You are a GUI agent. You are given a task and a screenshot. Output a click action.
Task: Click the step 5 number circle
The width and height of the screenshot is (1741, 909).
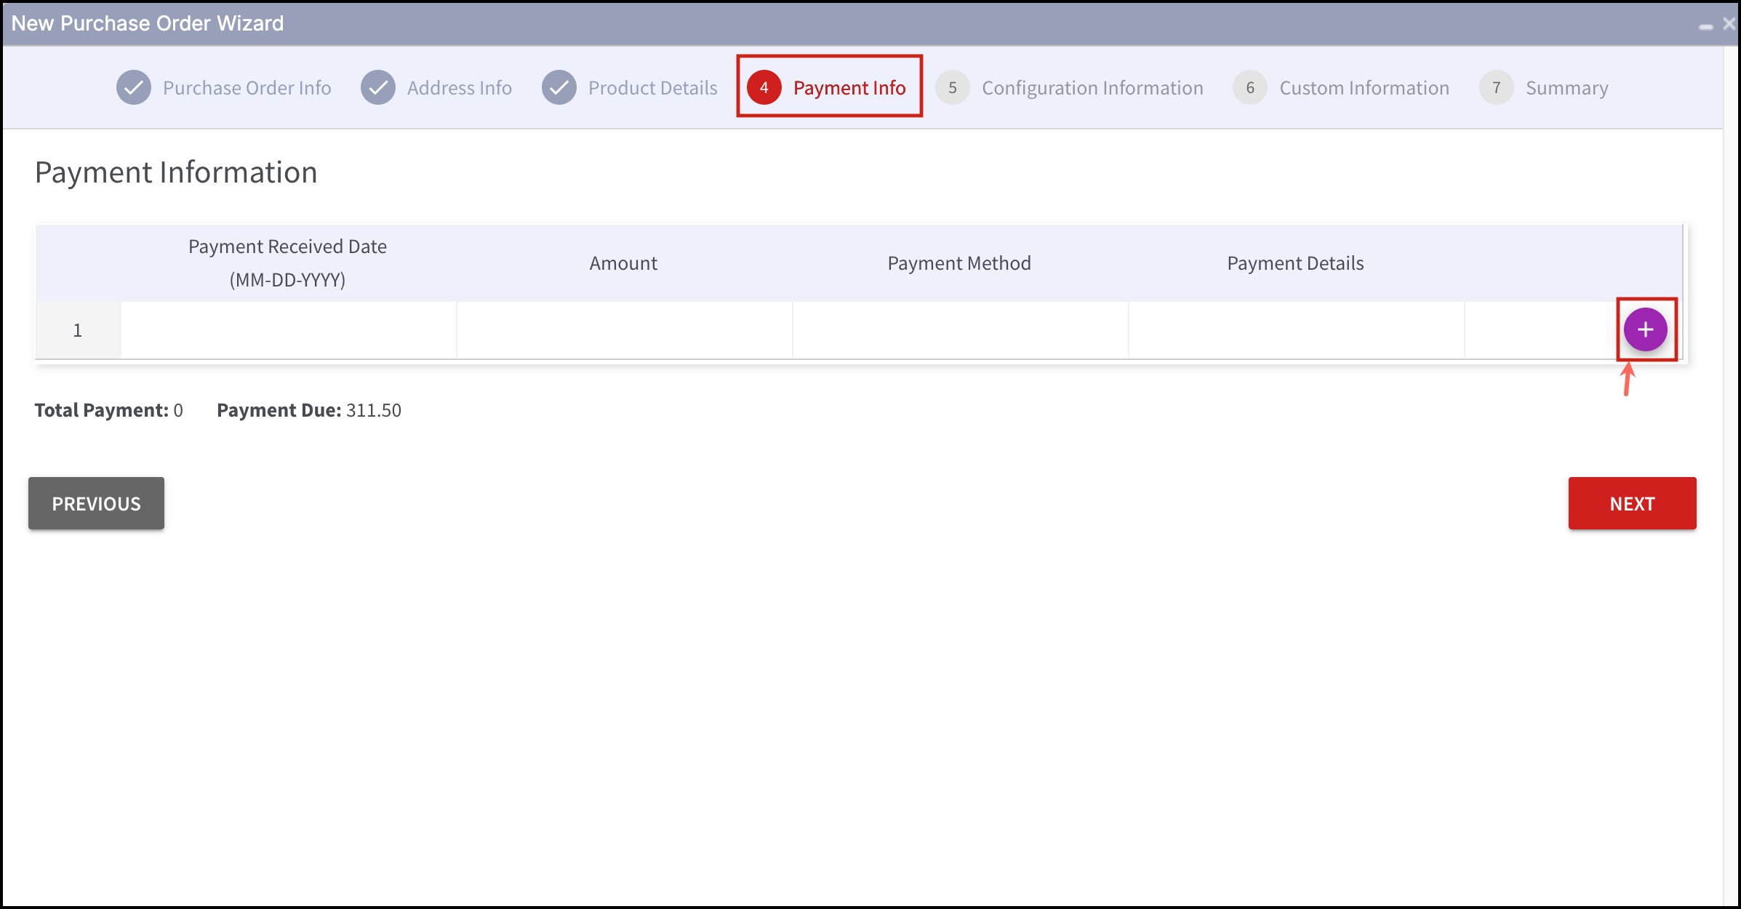tap(952, 88)
